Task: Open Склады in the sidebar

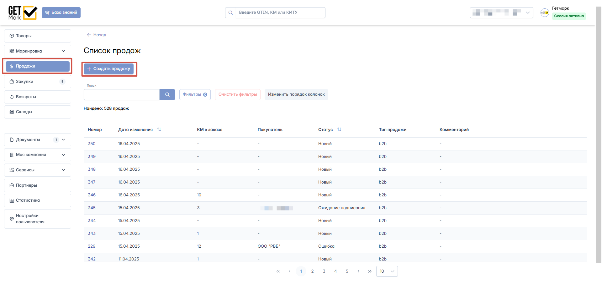Action: (38, 112)
